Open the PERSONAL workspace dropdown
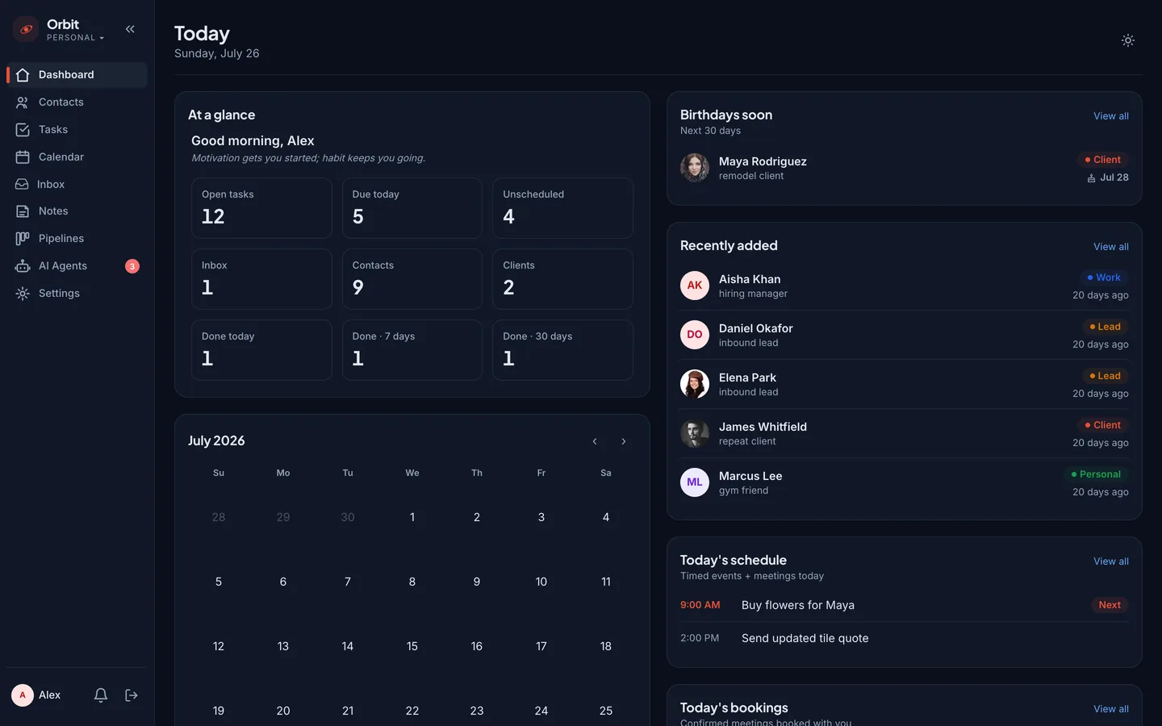 [x=75, y=38]
